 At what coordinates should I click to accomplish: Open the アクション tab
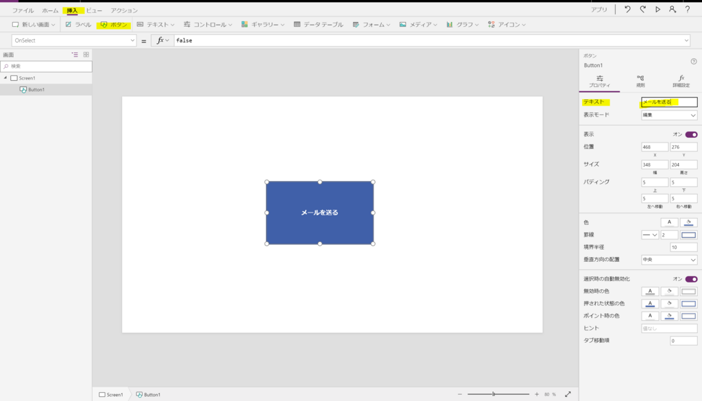click(124, 10)
